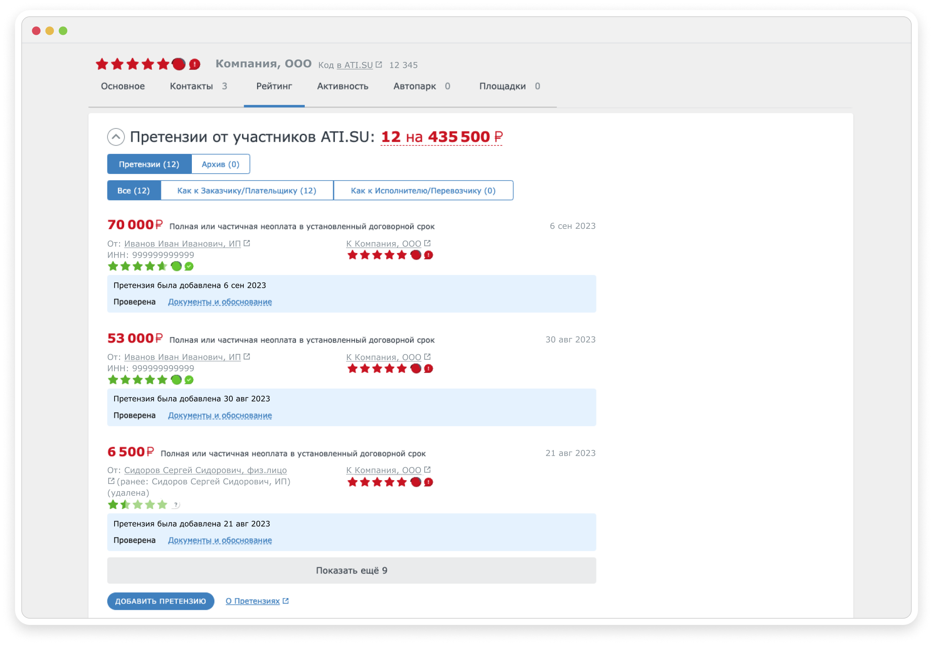This screenshot has width=933, height=645.
Task: Open the external link icon next to Код в ATI.SU
Action: (x=379, y=64)
